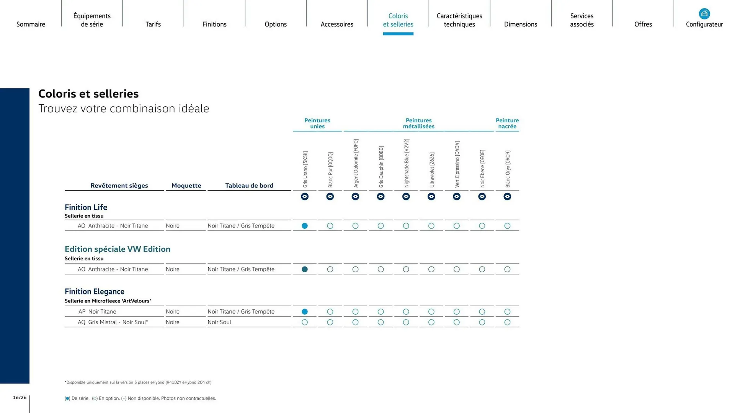This screenshot has width=735, height=413.
Task: Go to Caractéristiques techniques section
Action: [459, 20]
